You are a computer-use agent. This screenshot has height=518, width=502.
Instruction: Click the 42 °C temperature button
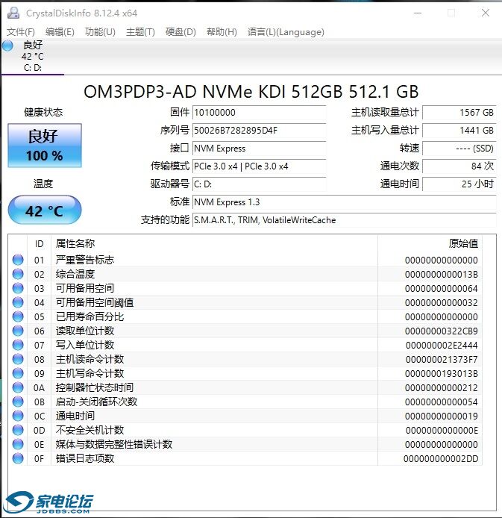coord(45,210)
